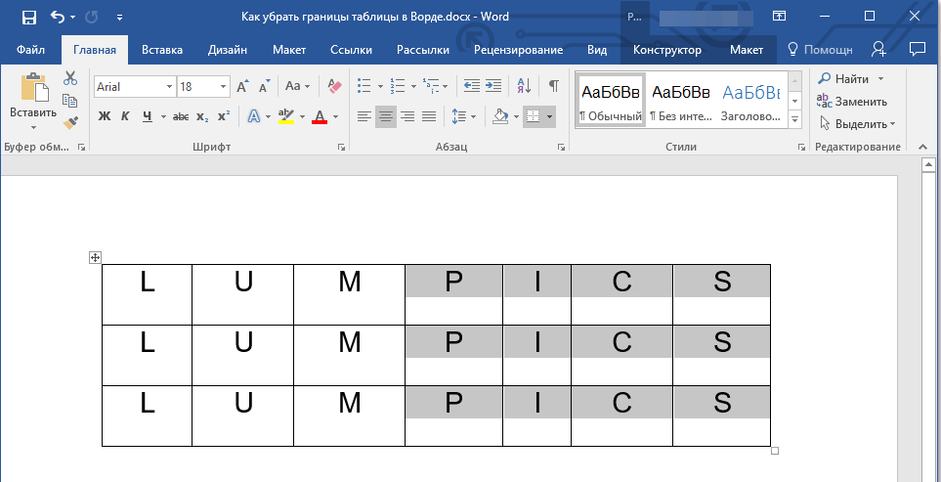Viewport: 941px width, 482px height.
Task: Apply numbered list button
Action: (398, 86)
